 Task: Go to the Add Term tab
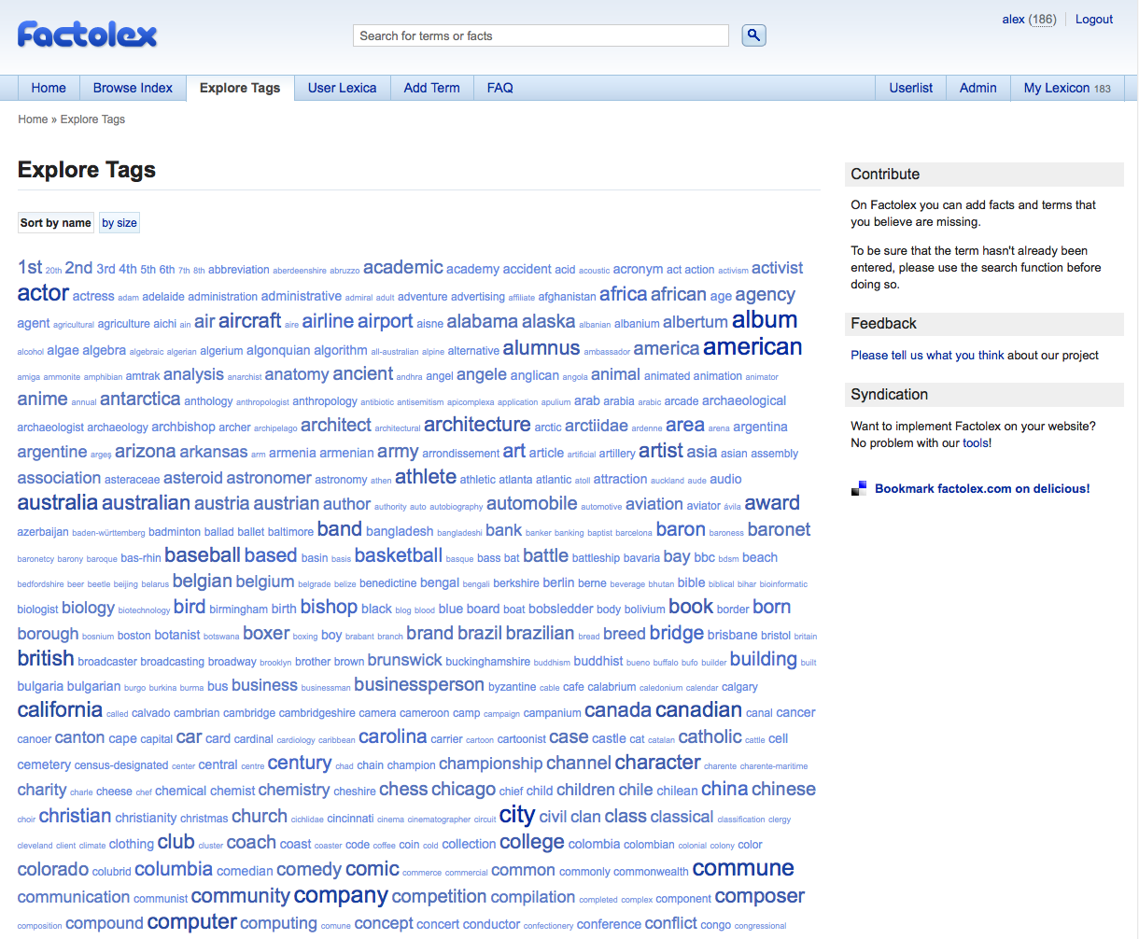tap(432, 88)
